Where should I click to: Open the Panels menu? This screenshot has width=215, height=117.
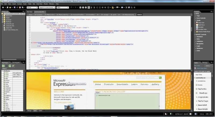tap(46, 4)
